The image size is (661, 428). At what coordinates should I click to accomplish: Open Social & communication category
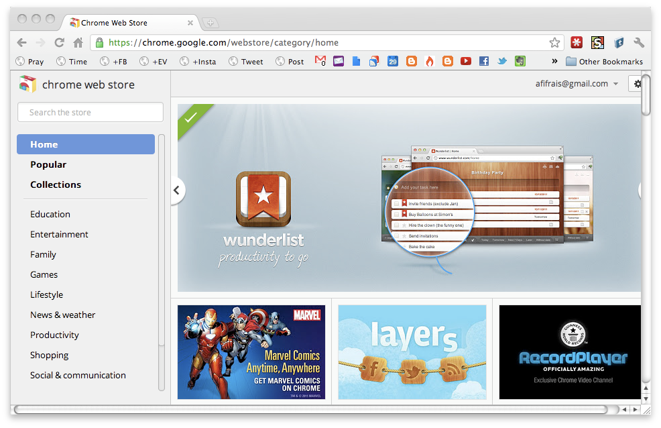coord(78,375)
